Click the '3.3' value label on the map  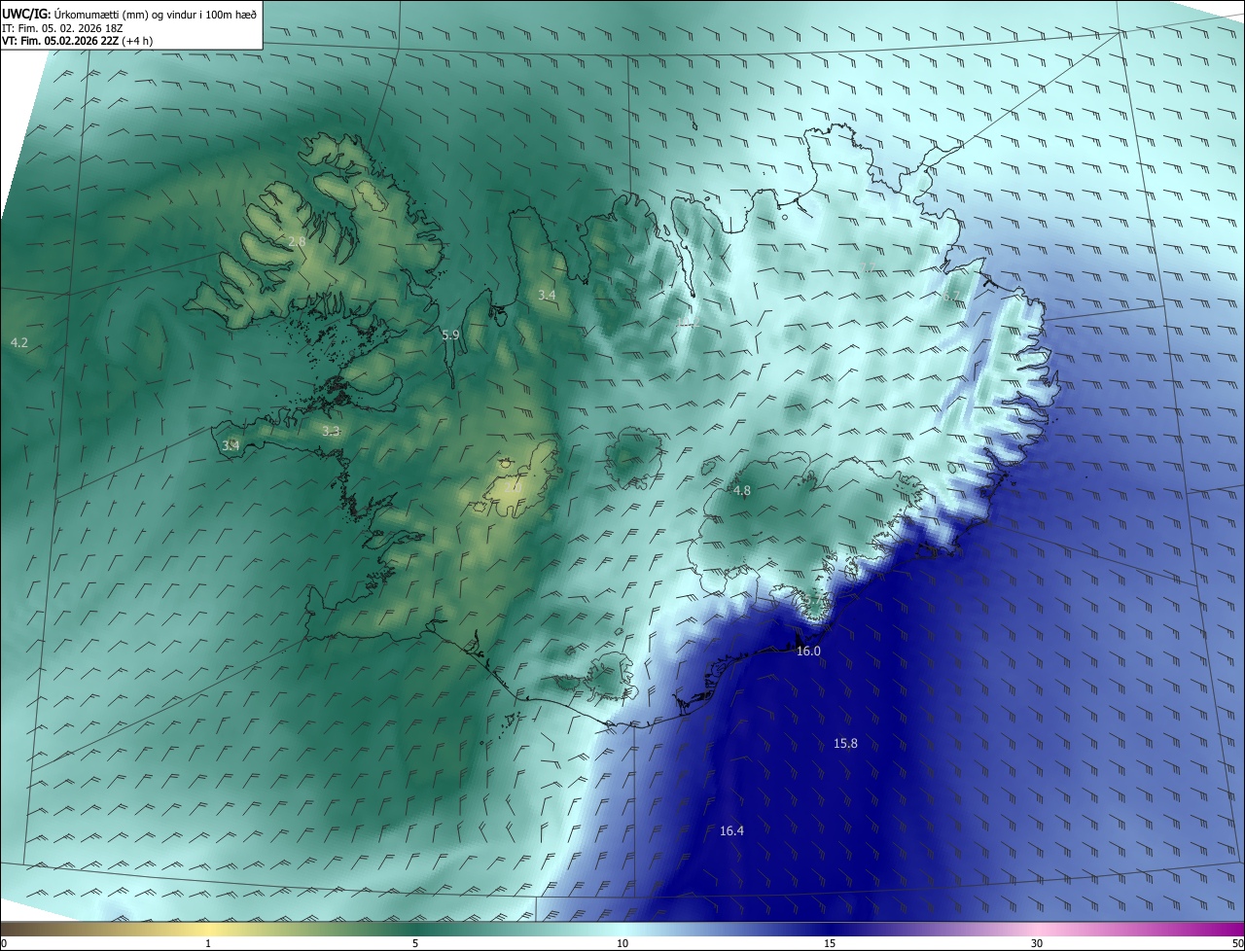[x=331, y=431]
